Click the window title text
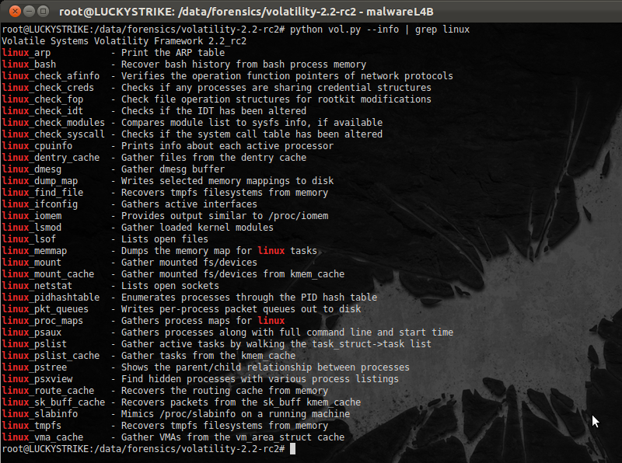 [246, 12]
